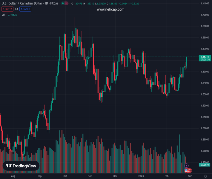Viewport: 212px width, 179px height.
Task: Click the red sell price 1.36319 button
Action: 7,9
